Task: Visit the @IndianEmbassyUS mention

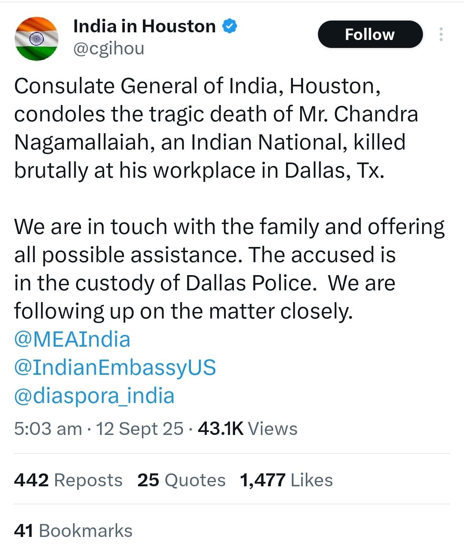Action: click(115, 367)
